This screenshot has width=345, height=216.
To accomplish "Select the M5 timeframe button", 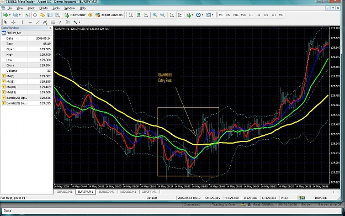I will coord(228,15).
